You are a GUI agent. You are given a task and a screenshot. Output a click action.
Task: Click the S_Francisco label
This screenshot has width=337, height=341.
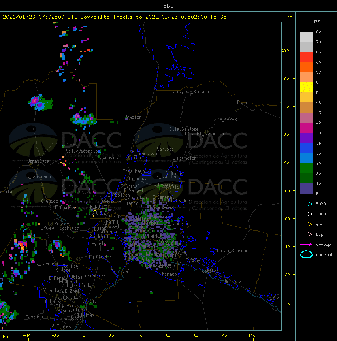coord(145,153)
